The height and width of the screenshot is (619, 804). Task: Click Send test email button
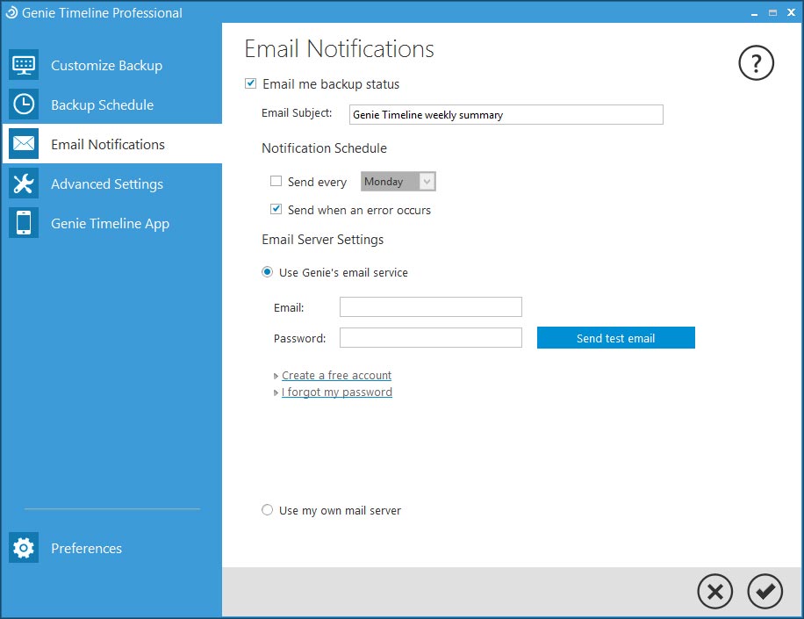[x=616, y=337]
